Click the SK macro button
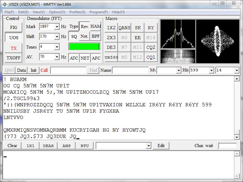The image size is (243, 182). tap(138, 28)
